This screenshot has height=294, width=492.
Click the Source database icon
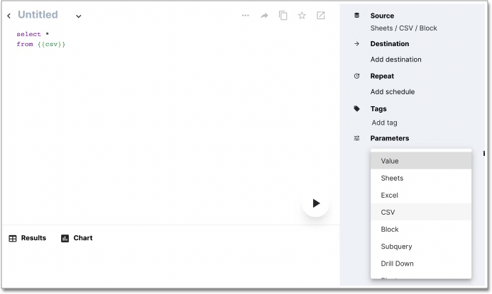coord(356,15)
